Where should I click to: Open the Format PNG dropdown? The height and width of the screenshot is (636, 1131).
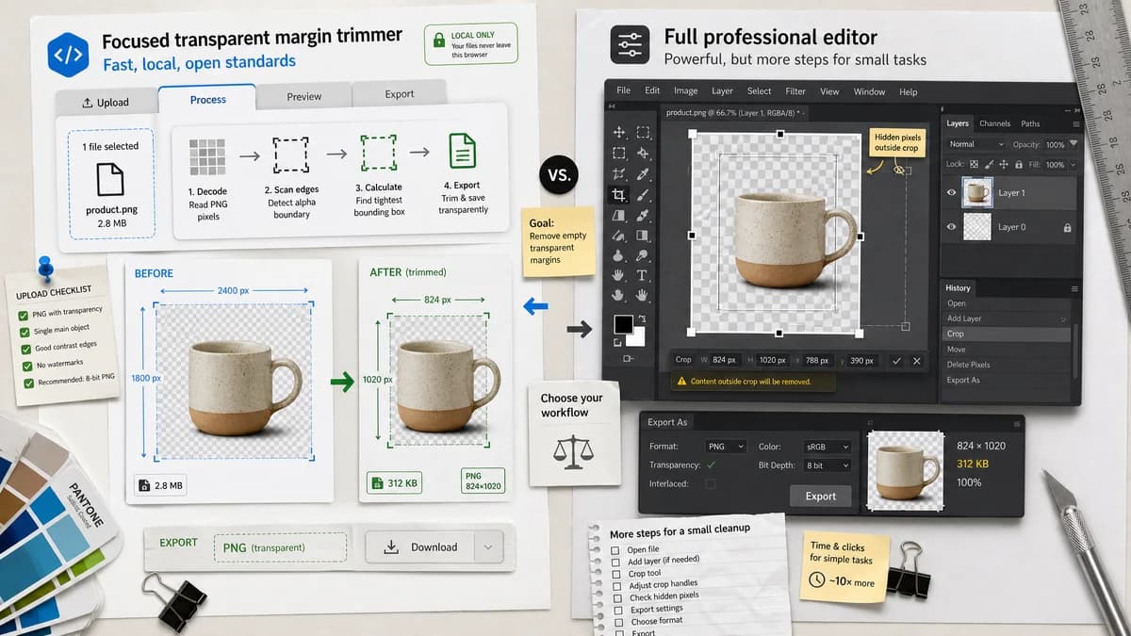[725, 447]
